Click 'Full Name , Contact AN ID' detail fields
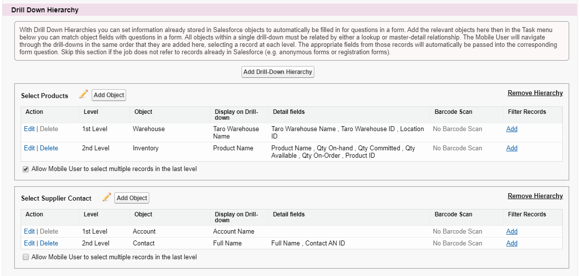 point(308,243)
